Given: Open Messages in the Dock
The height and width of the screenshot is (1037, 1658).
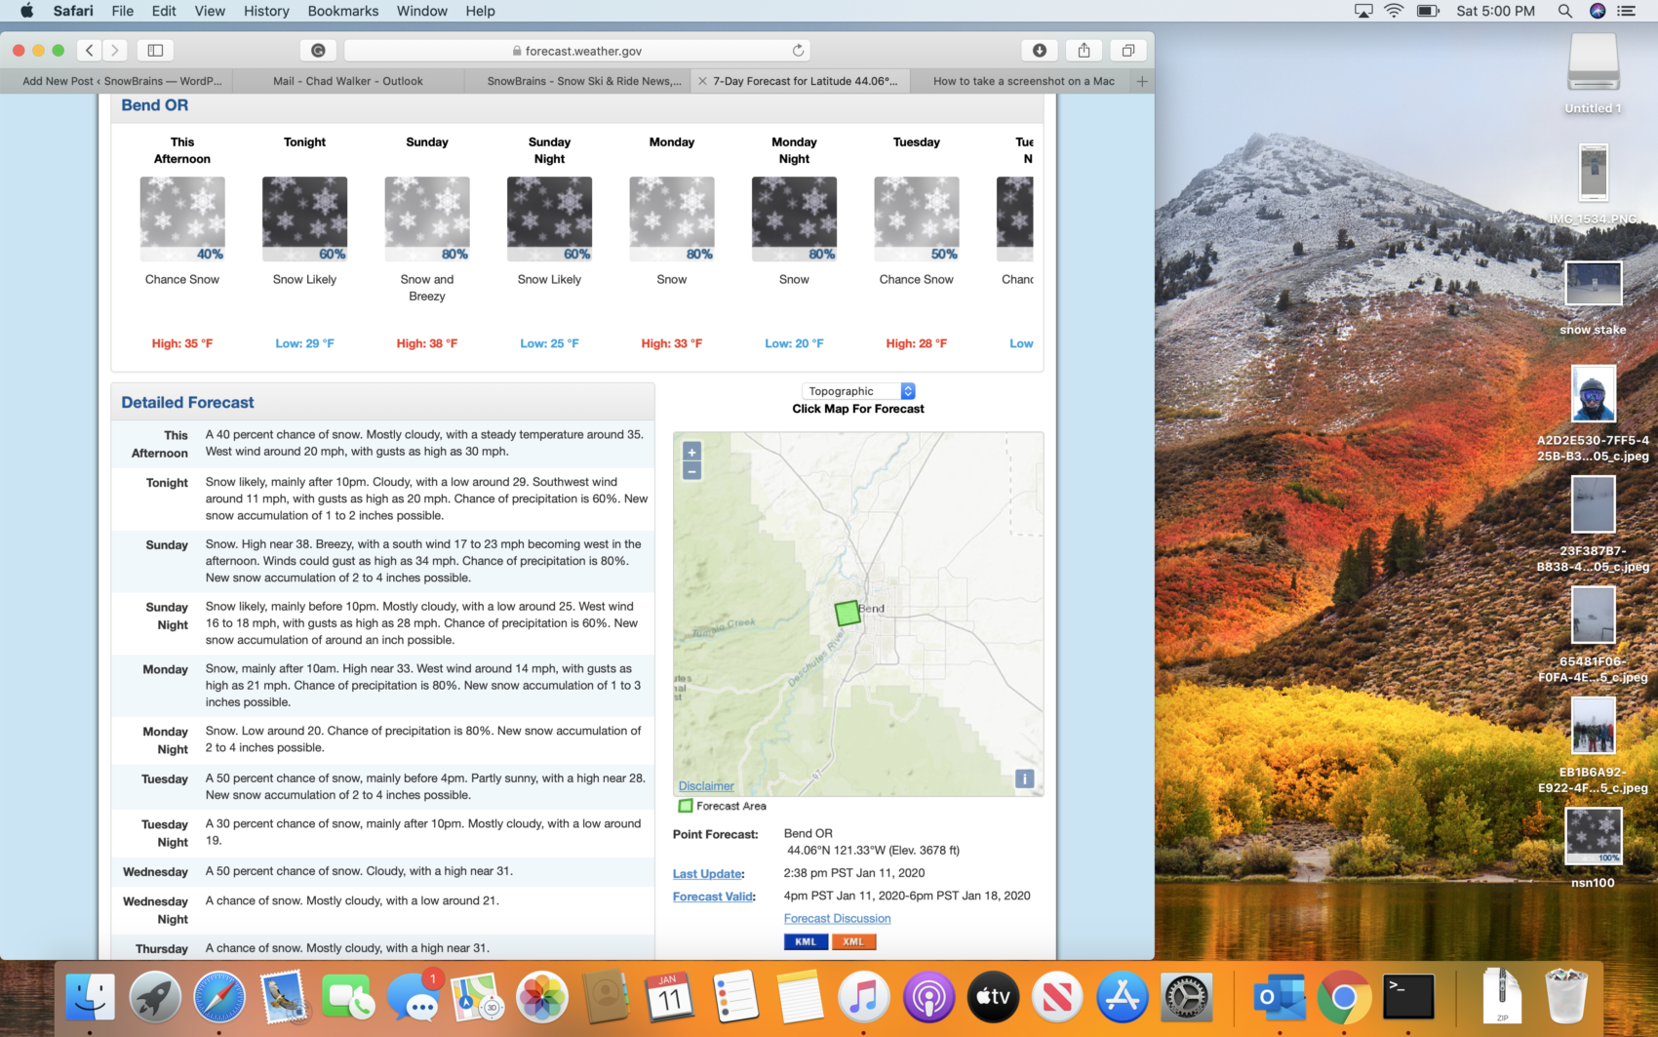Looking at the screenshot, I should click(x=414, y=997).
